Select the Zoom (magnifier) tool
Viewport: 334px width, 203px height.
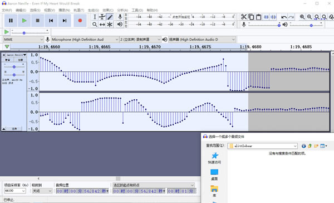[x=95, y=25]
